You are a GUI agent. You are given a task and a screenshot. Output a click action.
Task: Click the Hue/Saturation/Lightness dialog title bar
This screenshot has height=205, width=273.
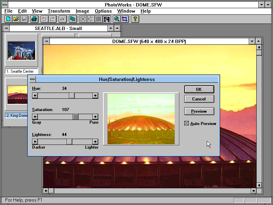click(127, 79)
